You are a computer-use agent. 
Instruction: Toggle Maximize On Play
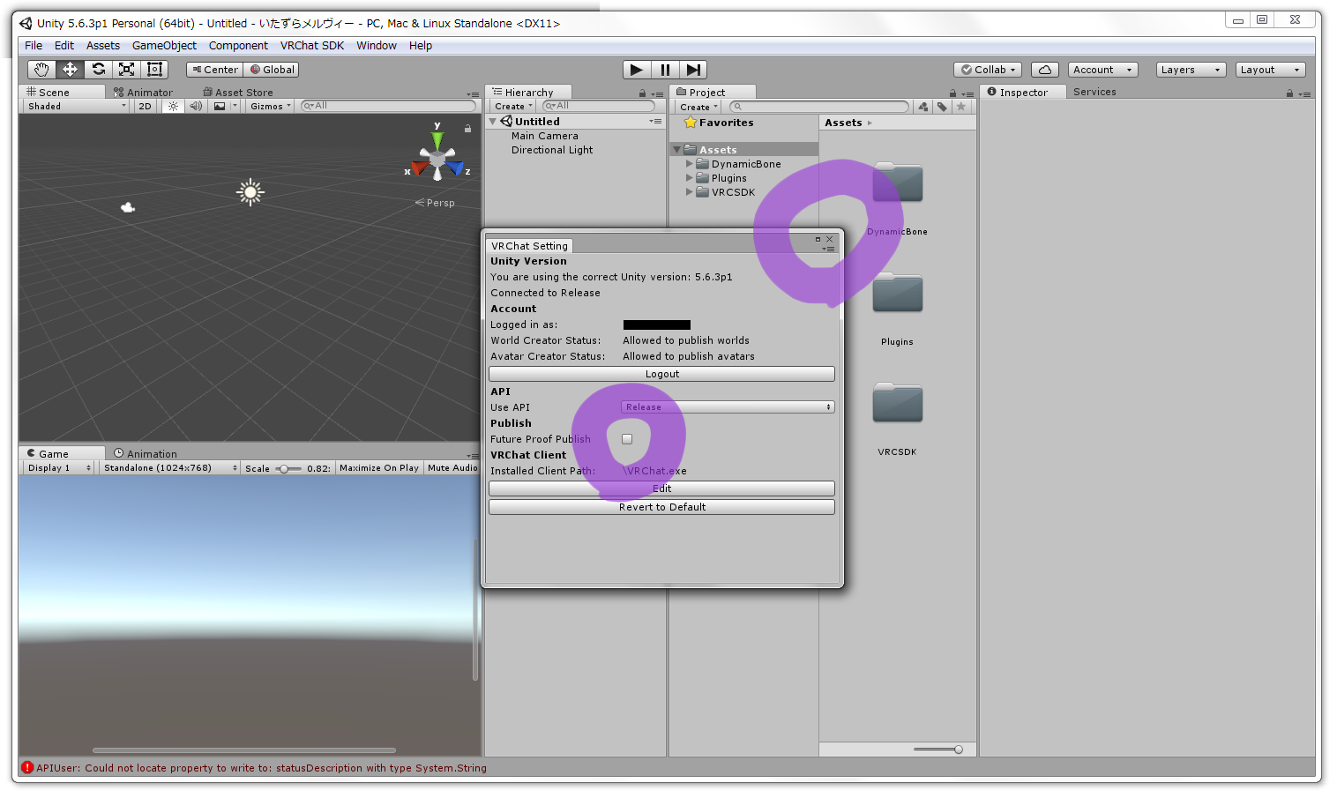click(379, 468)
